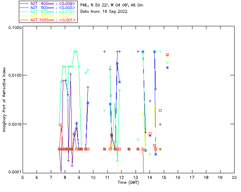The height and width of the screenshot is (192, 241).
Task: Click the purple plus marker at time 10.8
Action: [x=105, y=52]
